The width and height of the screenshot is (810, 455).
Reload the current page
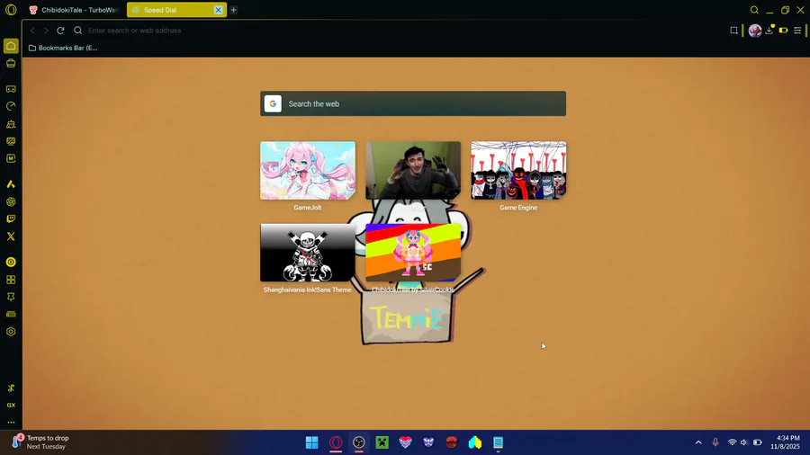(60, 31)
